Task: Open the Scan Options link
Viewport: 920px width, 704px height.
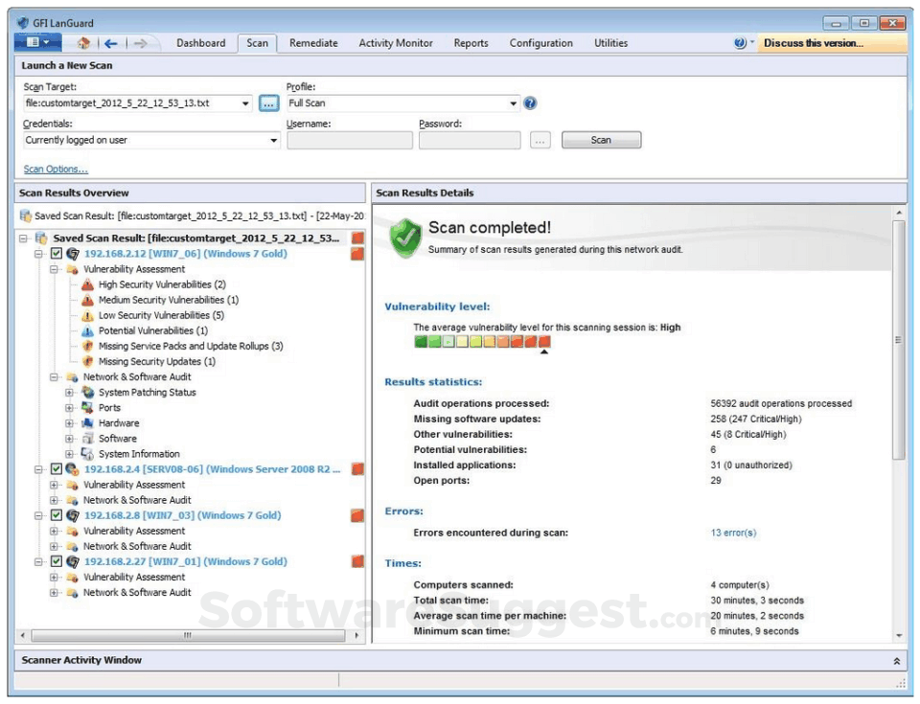Action: point(56,170)
